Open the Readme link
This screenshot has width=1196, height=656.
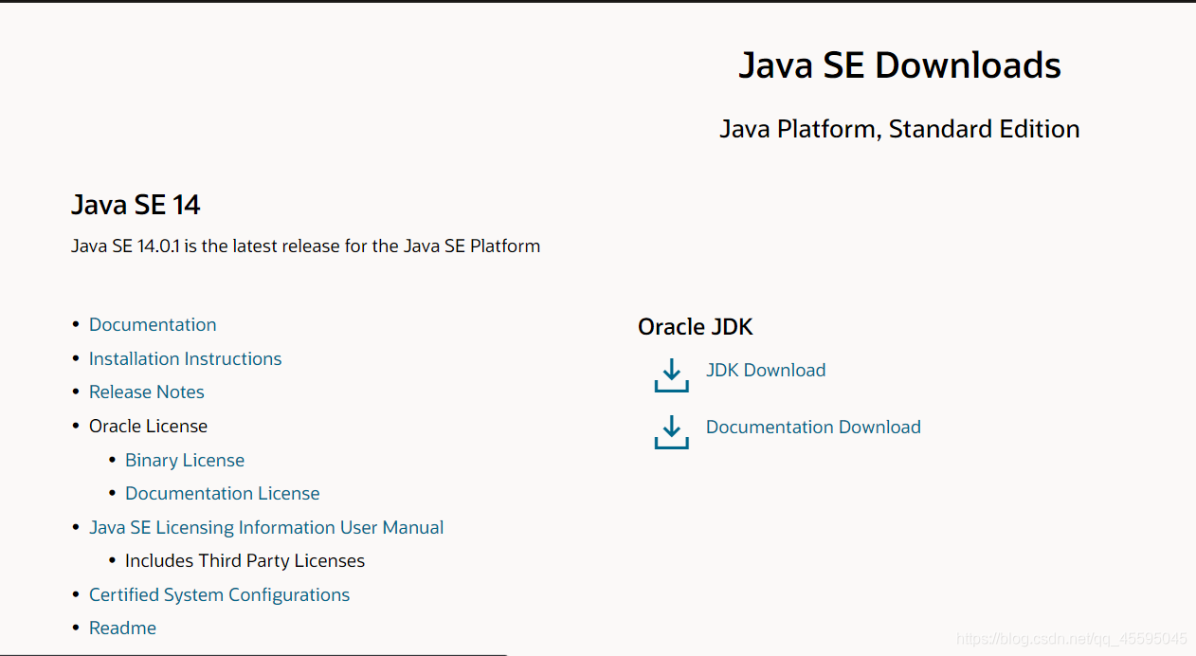click(122, 628)
